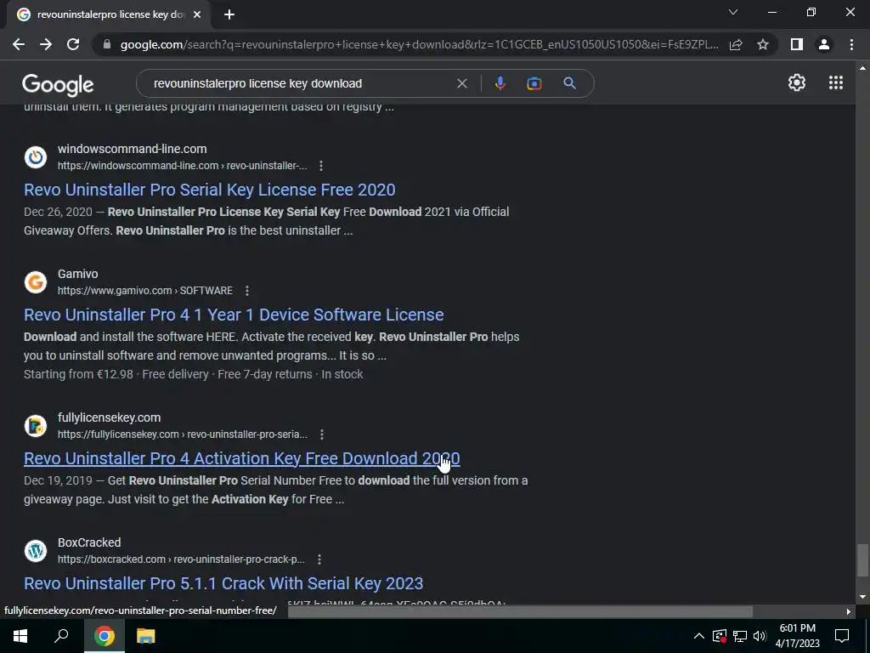Open BoxCracked result options menu
Screen dimensions: 870x653
point(319,559)
